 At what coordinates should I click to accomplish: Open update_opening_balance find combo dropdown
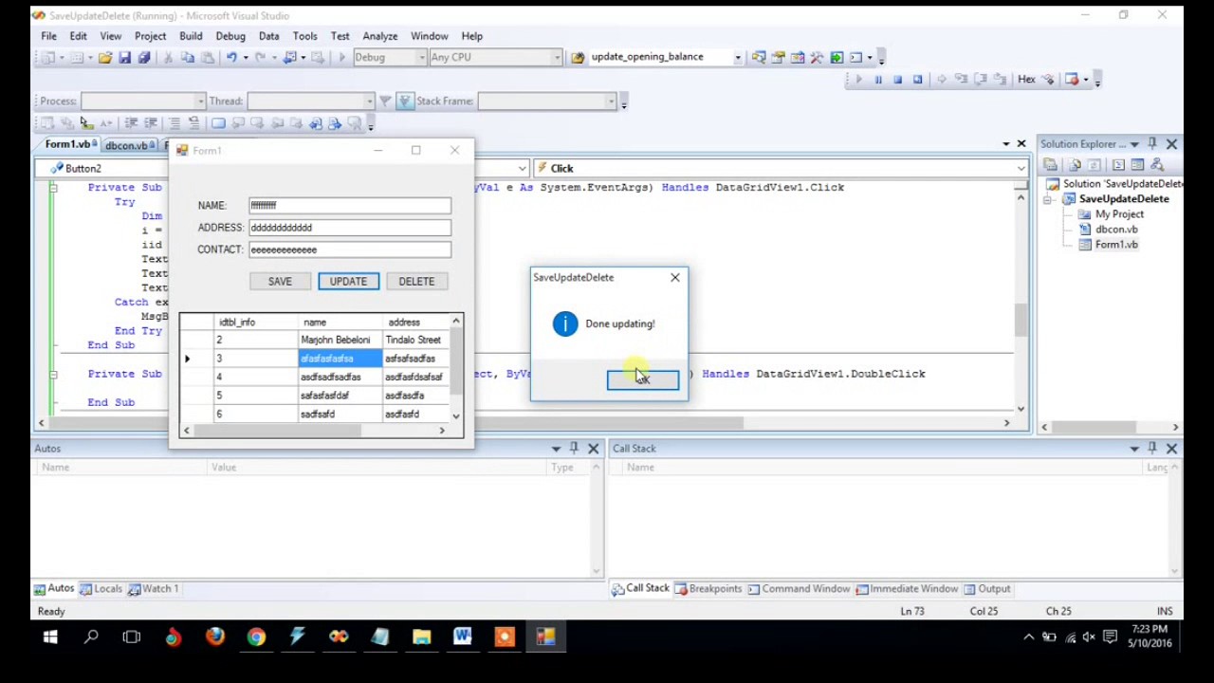(x=737, y=57)
